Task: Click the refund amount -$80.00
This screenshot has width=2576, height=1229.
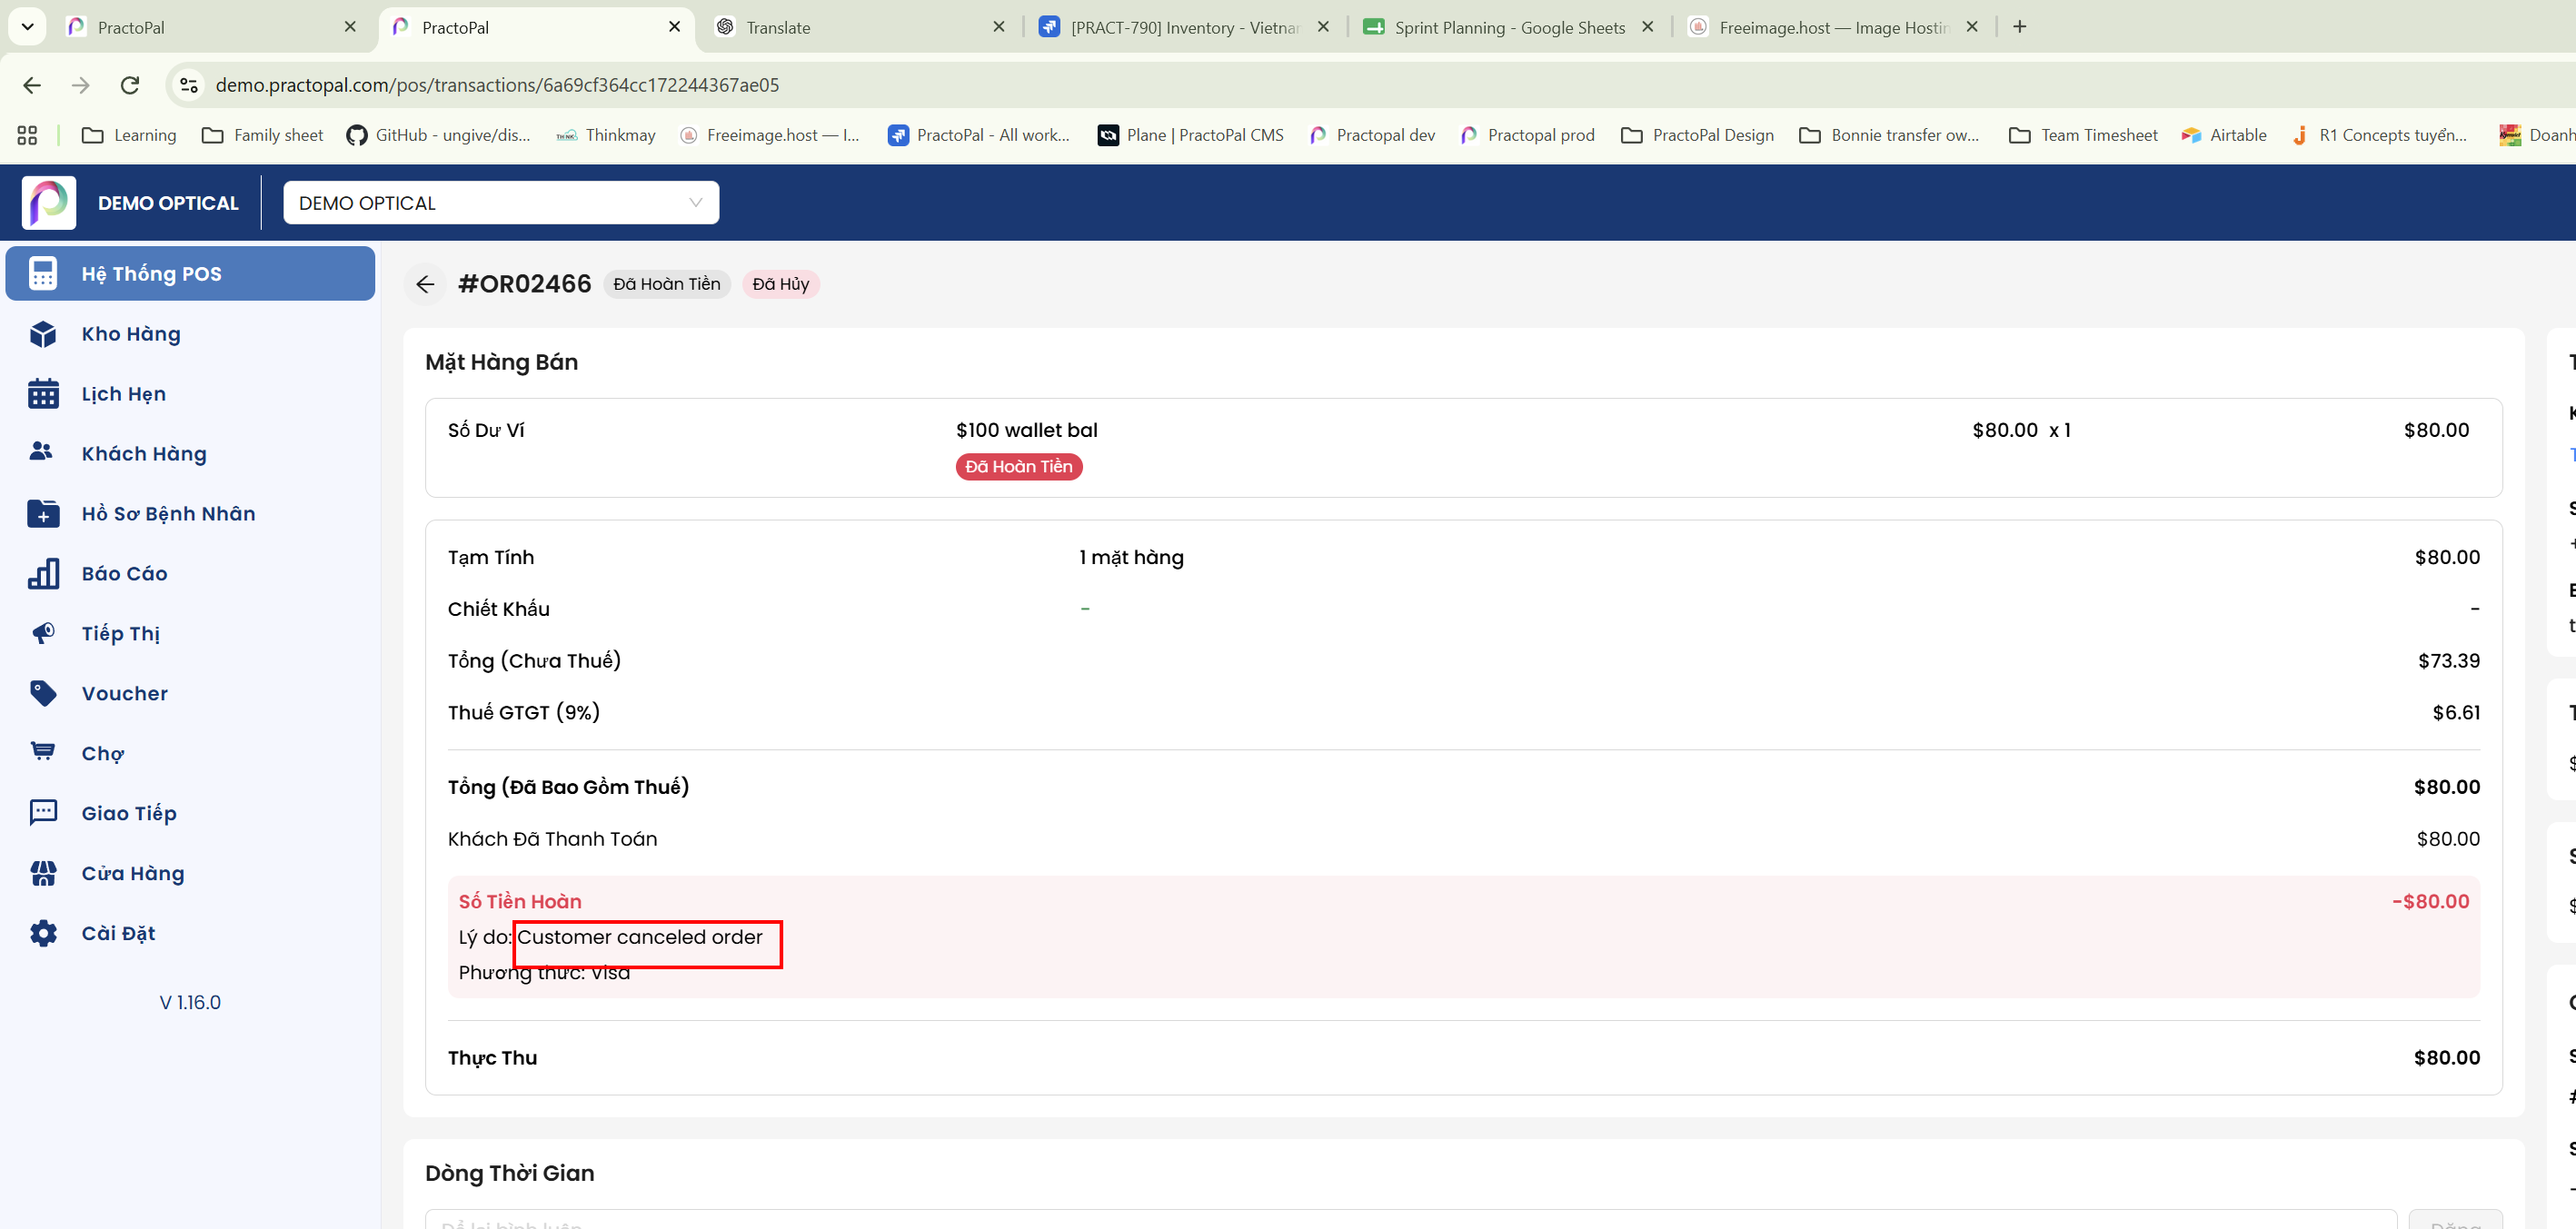Action: pyautogui.click(x=2430, y=901)
